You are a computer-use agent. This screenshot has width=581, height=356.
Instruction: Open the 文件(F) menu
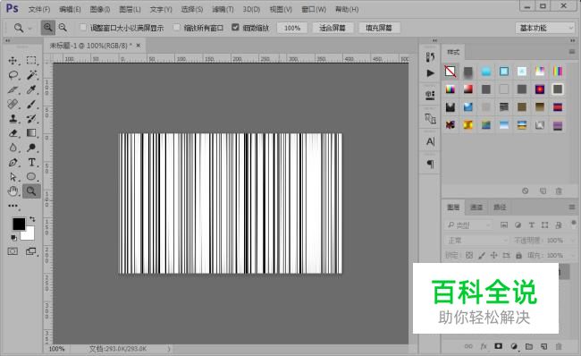tap(39, 9)
